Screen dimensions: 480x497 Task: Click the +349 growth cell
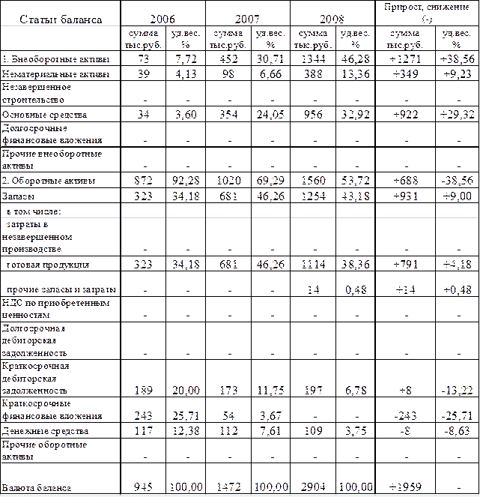405,73
